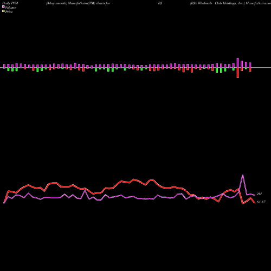The image size is (271, 271).
Task: Click the peak of the magenta volume line
Action: click(243, 175)
